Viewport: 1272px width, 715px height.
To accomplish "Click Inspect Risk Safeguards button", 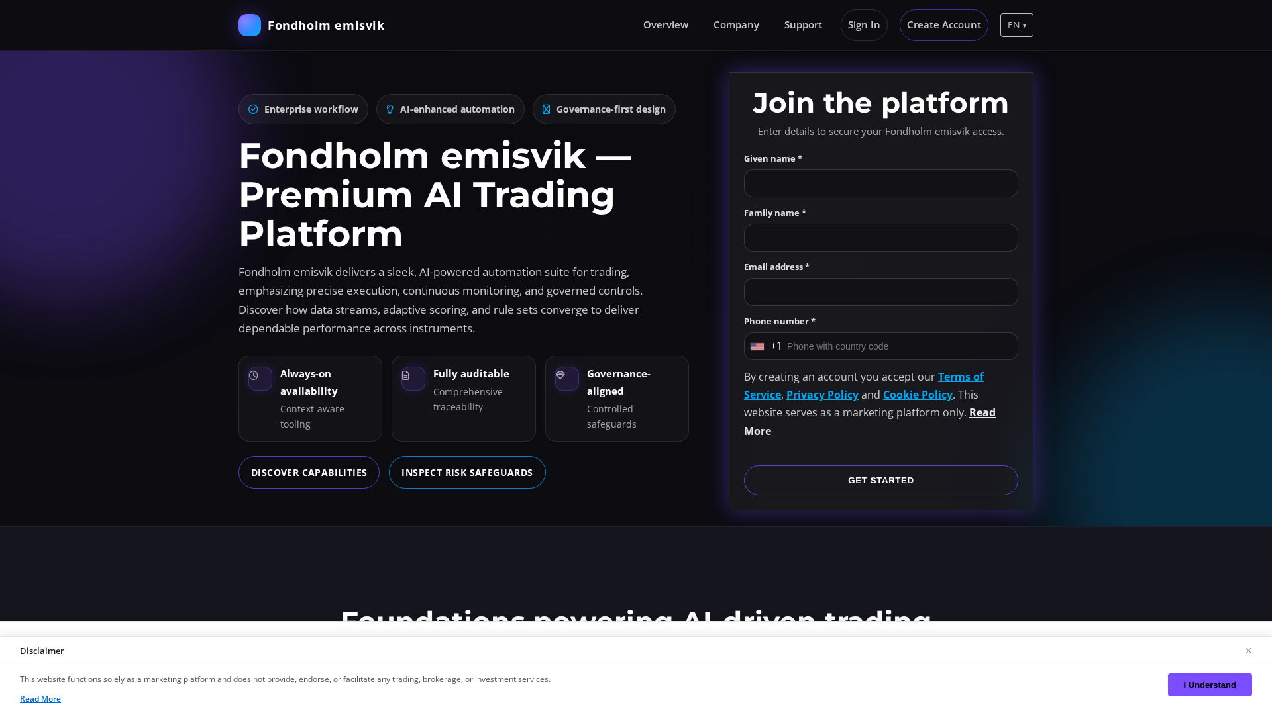I will 467,472.
